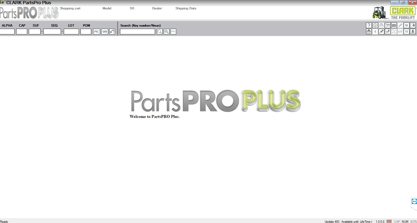Image resolution: width=417 pixels, height=223 pixels.
Task: Click the PIC button
Action: (x=96, y=32)
